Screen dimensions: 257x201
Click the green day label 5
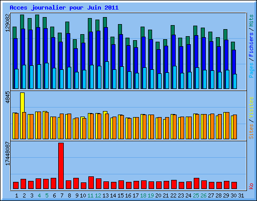coord(47,195)
